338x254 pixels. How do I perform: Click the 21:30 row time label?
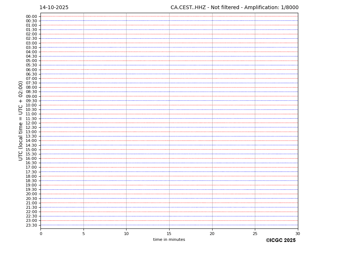pyautogui.click(x=31, y=207)
